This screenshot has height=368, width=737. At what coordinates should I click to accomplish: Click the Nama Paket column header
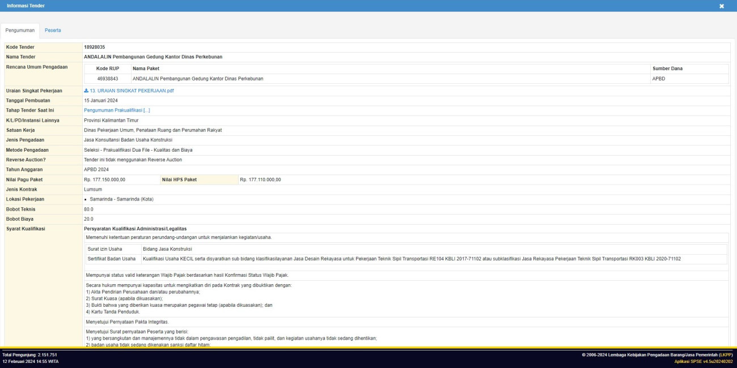point(146,69)
